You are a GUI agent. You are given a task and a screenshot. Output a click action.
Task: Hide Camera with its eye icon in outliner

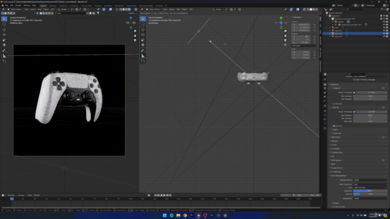pos(384,22)
